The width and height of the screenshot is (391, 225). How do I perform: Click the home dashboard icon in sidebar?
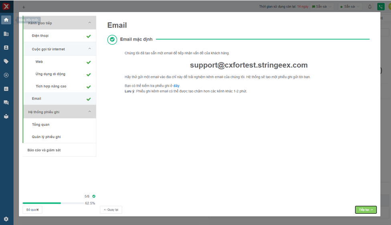click(x=6, y=20)
